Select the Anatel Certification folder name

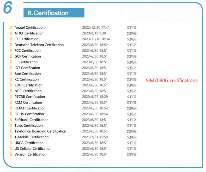pyautogui.click(x=29, y=27)
